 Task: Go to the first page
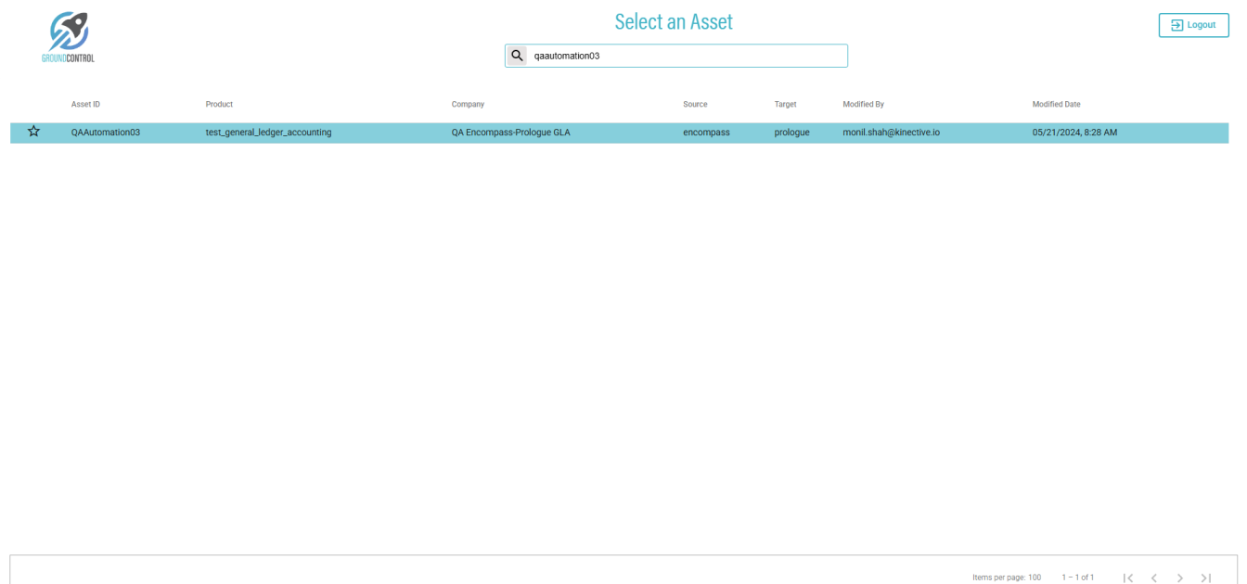(x=1128, y=578)
